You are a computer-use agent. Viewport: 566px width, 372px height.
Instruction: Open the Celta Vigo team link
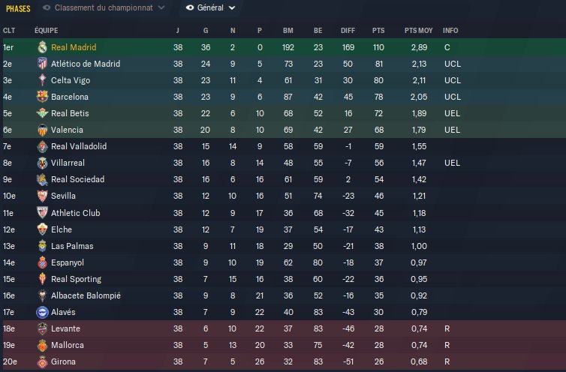[x=72, y=80]
